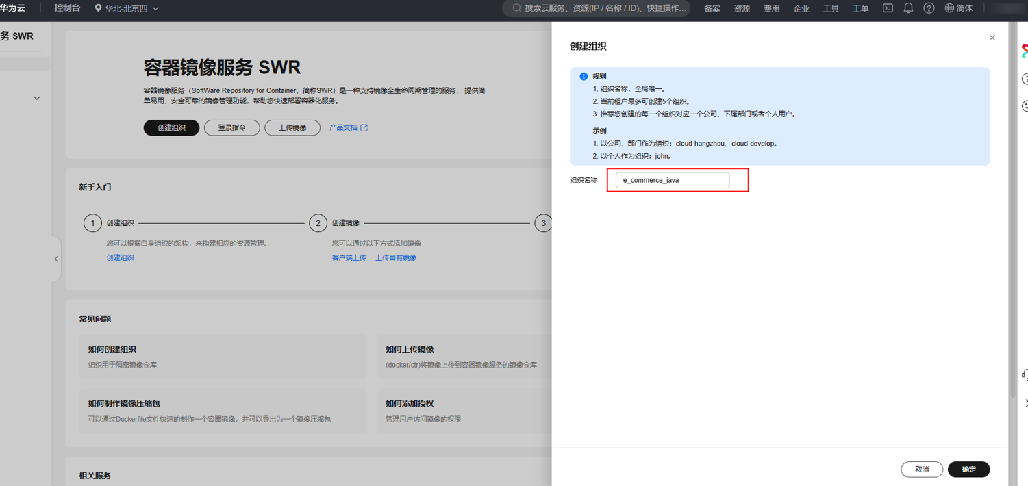Close the 创建组织 panel with X
Screen dimensions: 1028x486
[992, 38]
